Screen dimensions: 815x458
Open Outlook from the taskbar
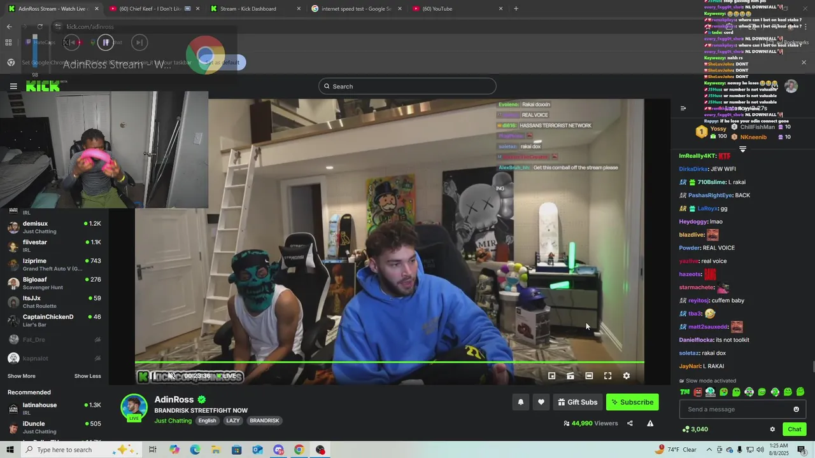(257, 450)
